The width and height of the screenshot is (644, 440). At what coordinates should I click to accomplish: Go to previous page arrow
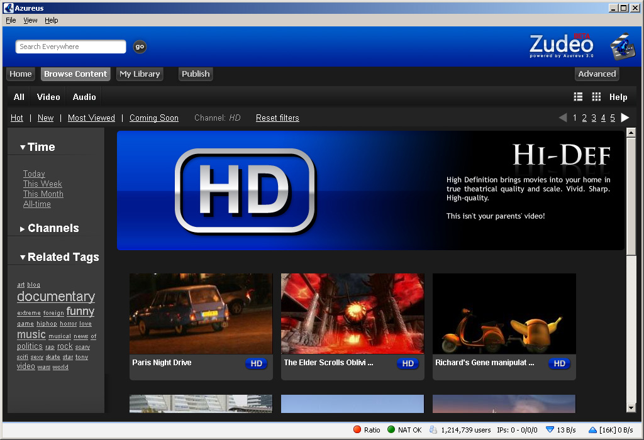click(563, 118)
